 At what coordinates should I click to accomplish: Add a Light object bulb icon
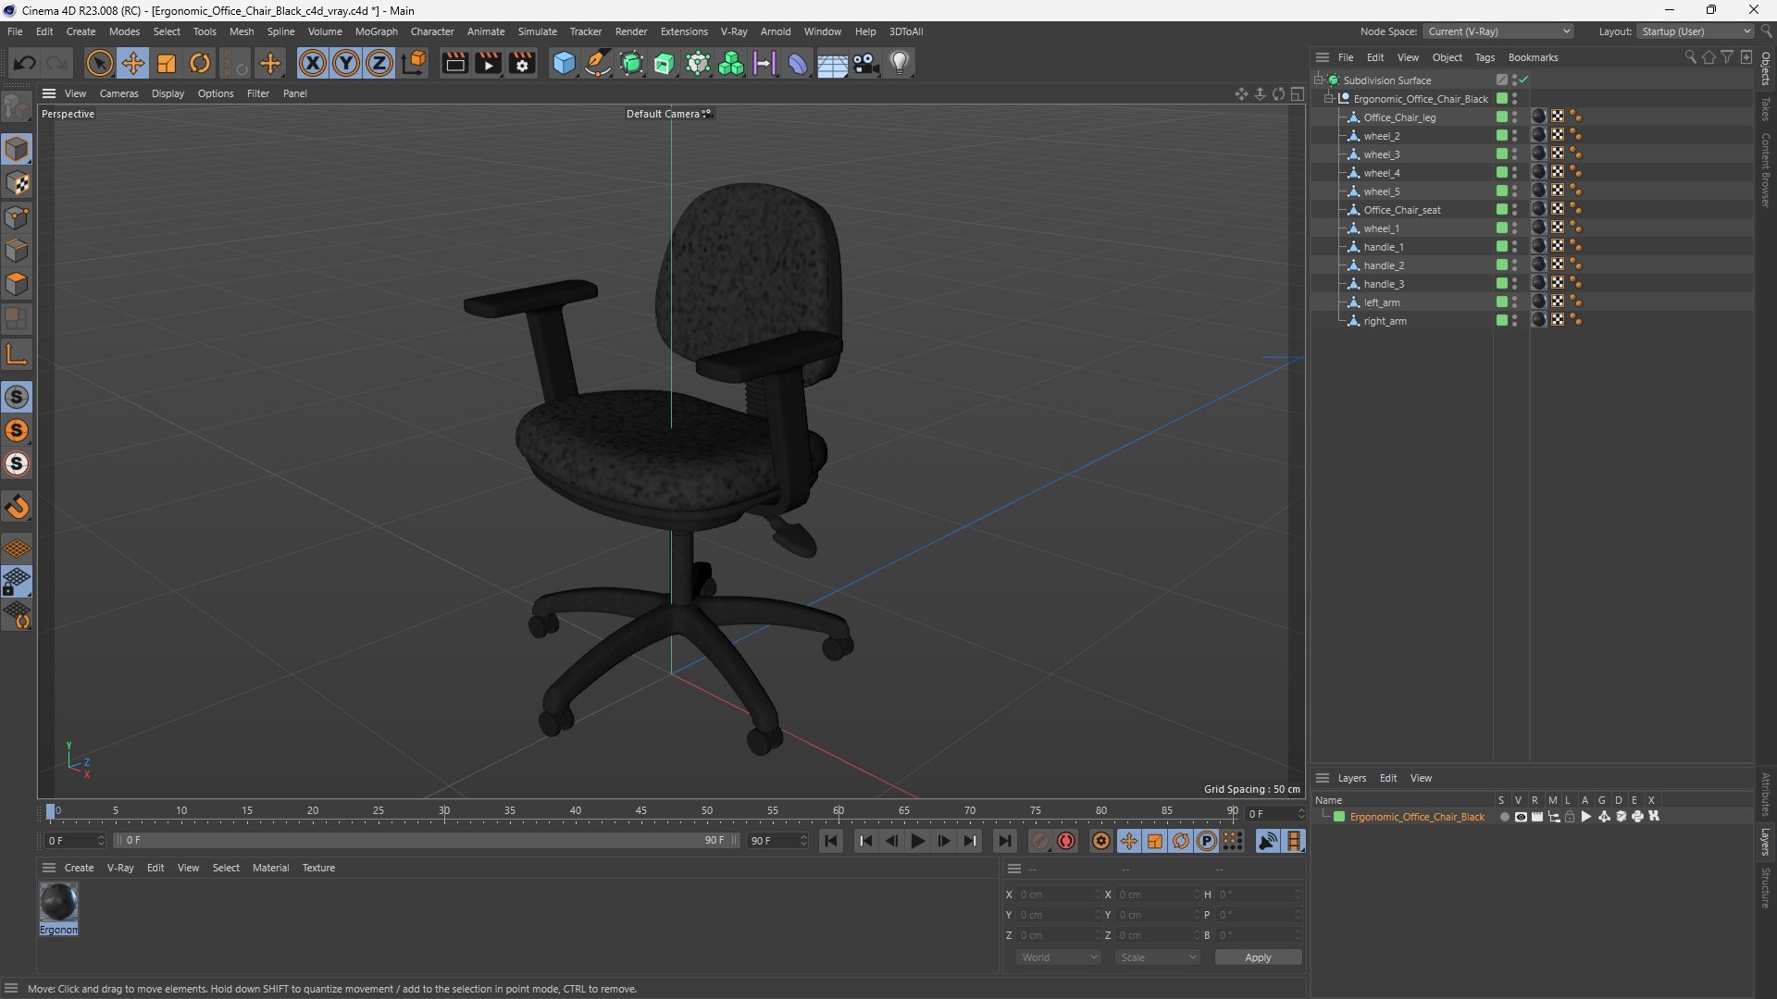(900, 64)
